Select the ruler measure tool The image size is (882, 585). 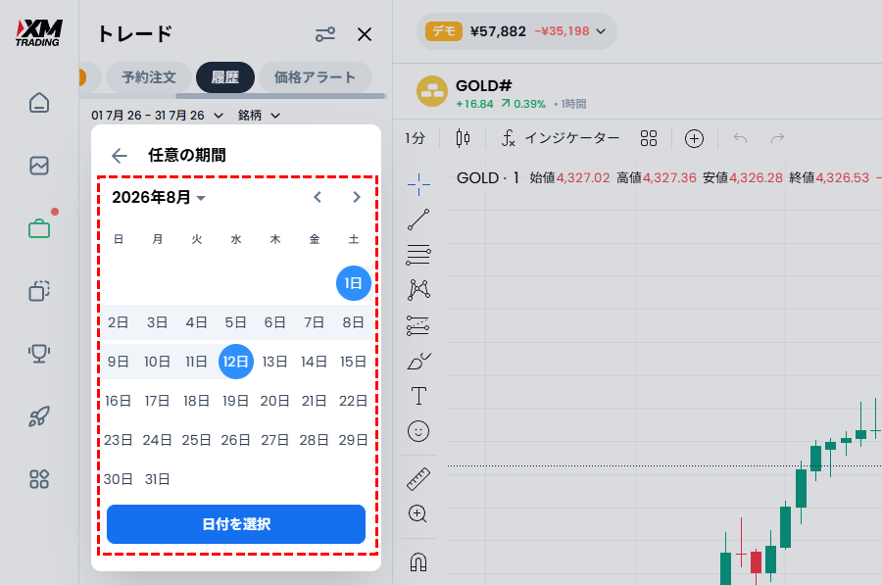(418, 479)
